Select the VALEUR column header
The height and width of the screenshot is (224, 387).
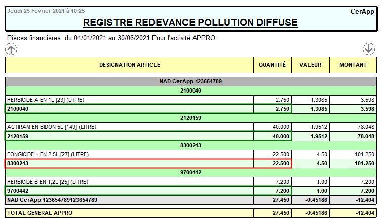(x=311, y=65)
